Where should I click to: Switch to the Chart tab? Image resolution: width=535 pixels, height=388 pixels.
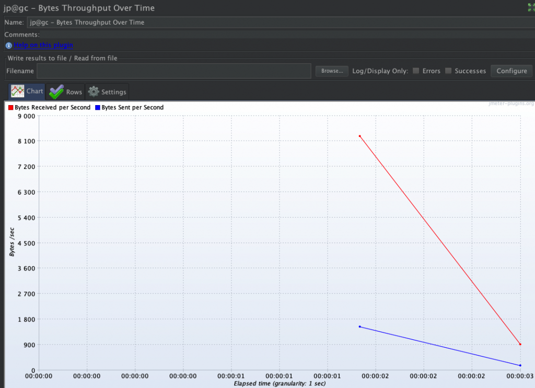tap(27, 91)
